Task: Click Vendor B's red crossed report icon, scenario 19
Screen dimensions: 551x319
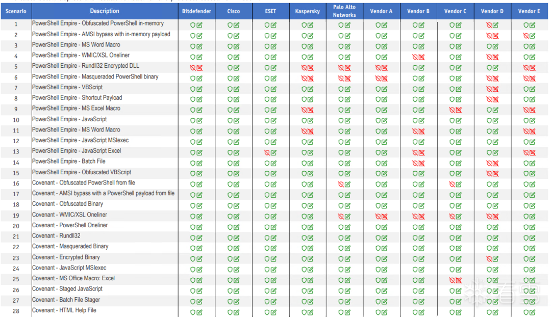Action: (x=422, y=217)
